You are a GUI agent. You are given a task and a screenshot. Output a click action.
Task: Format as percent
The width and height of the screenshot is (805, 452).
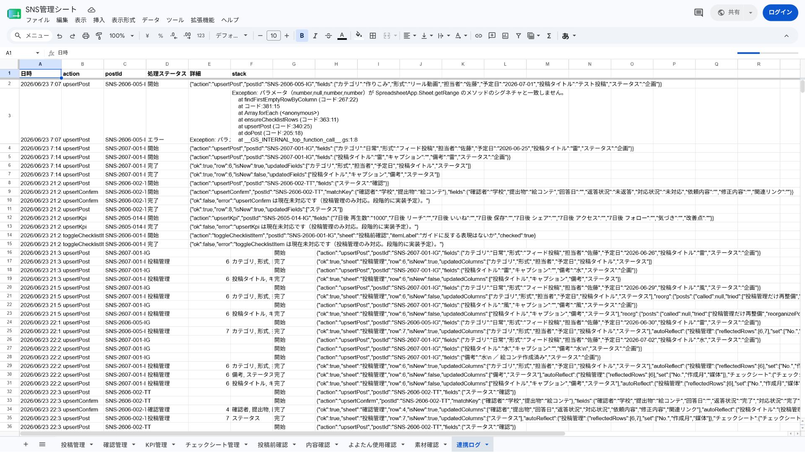(161, 36)
